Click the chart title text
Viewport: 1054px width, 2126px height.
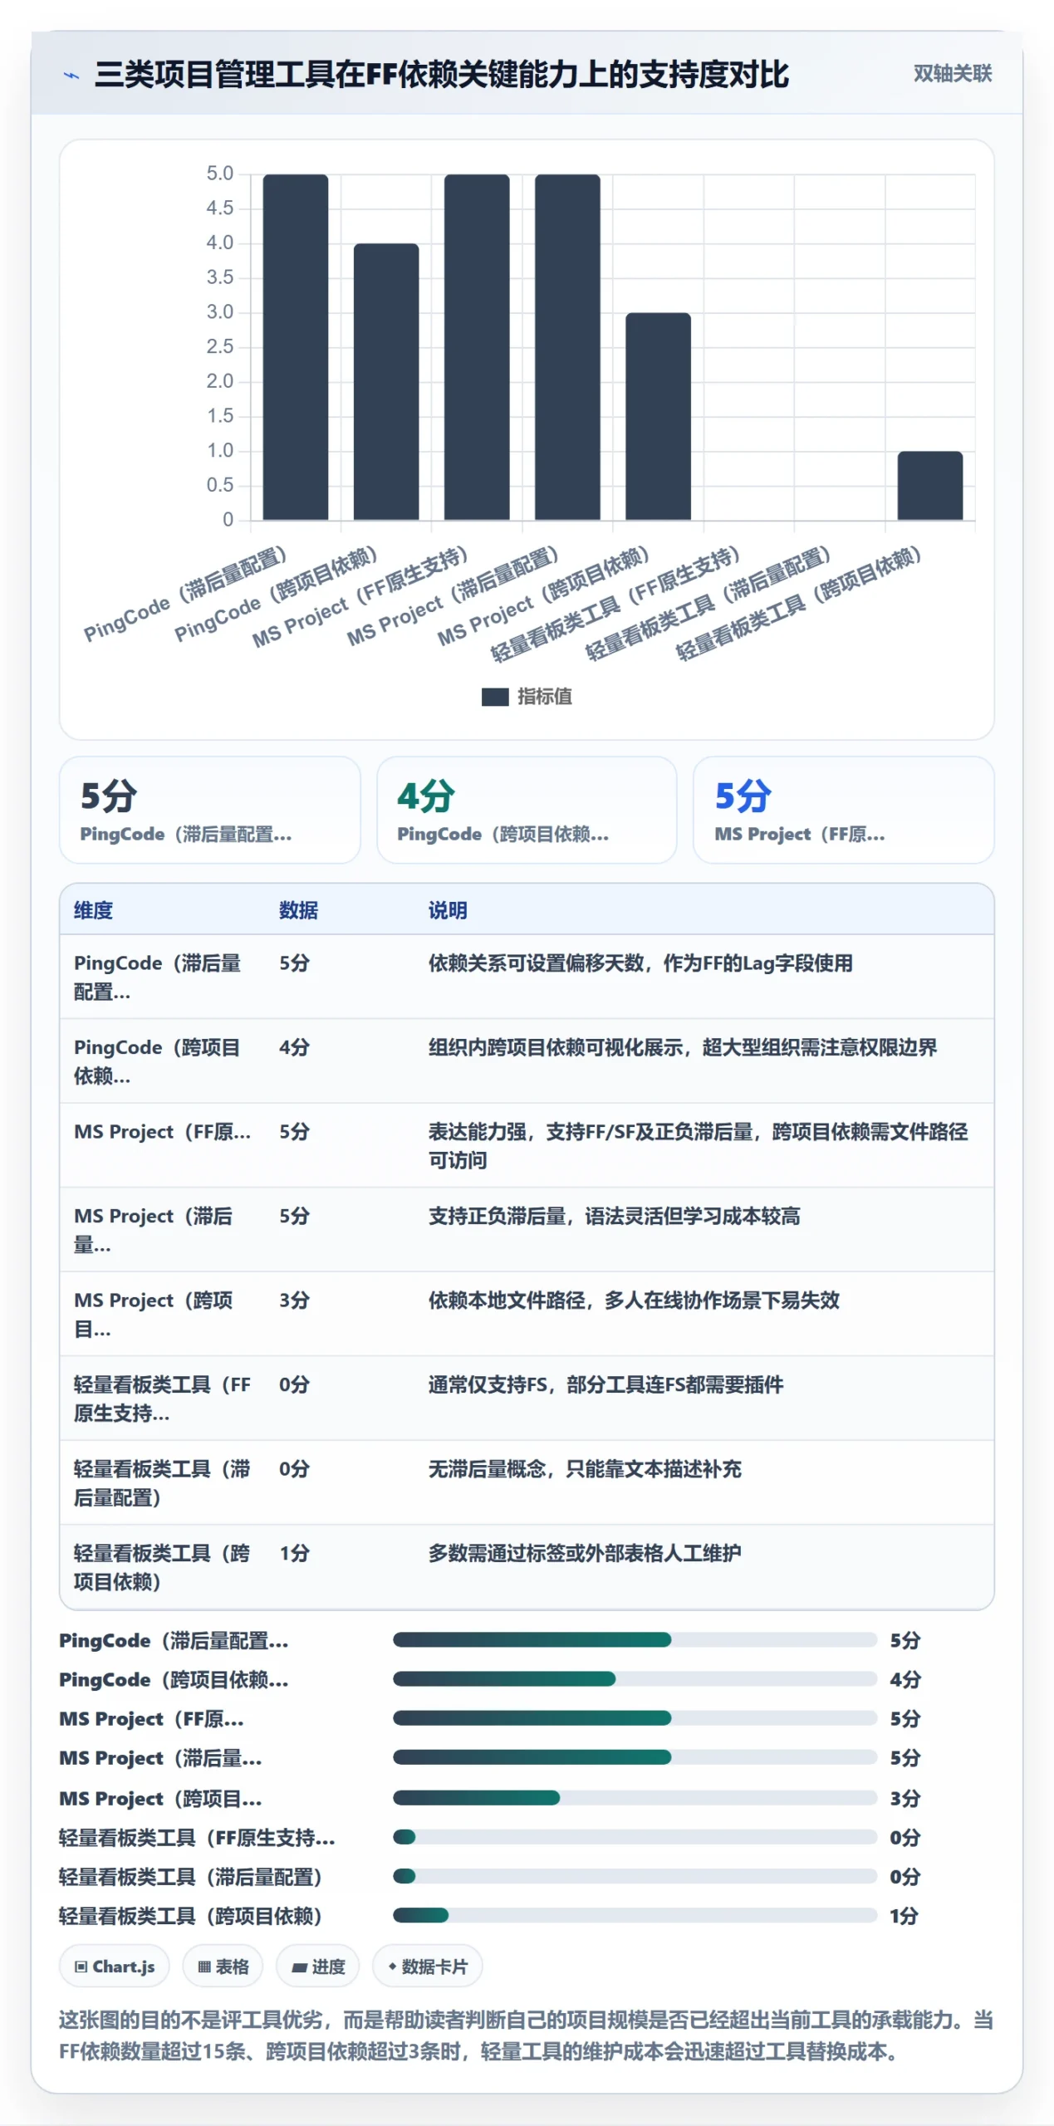point(441,75)
